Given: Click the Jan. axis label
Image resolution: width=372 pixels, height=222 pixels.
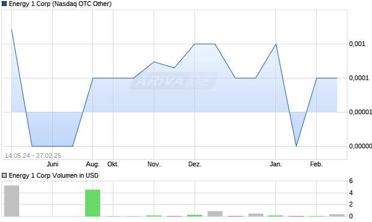Looking at the screenshot, I should point(275,164).
